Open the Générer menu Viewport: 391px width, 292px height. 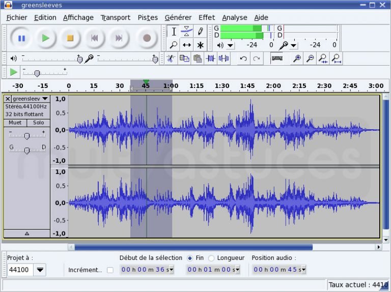pos(178,17)
